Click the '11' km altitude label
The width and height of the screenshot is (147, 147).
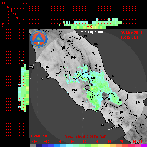pyautogui.click(x=14, y=14)
